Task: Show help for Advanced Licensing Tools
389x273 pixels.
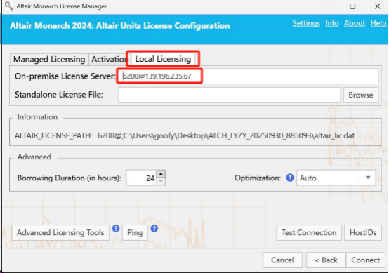Action: [x=116, y=228]
